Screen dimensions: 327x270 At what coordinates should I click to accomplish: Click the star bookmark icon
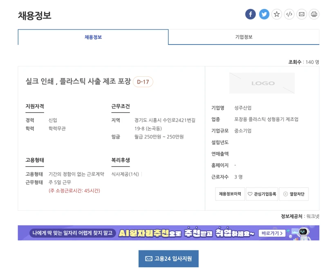click(277, 14)
